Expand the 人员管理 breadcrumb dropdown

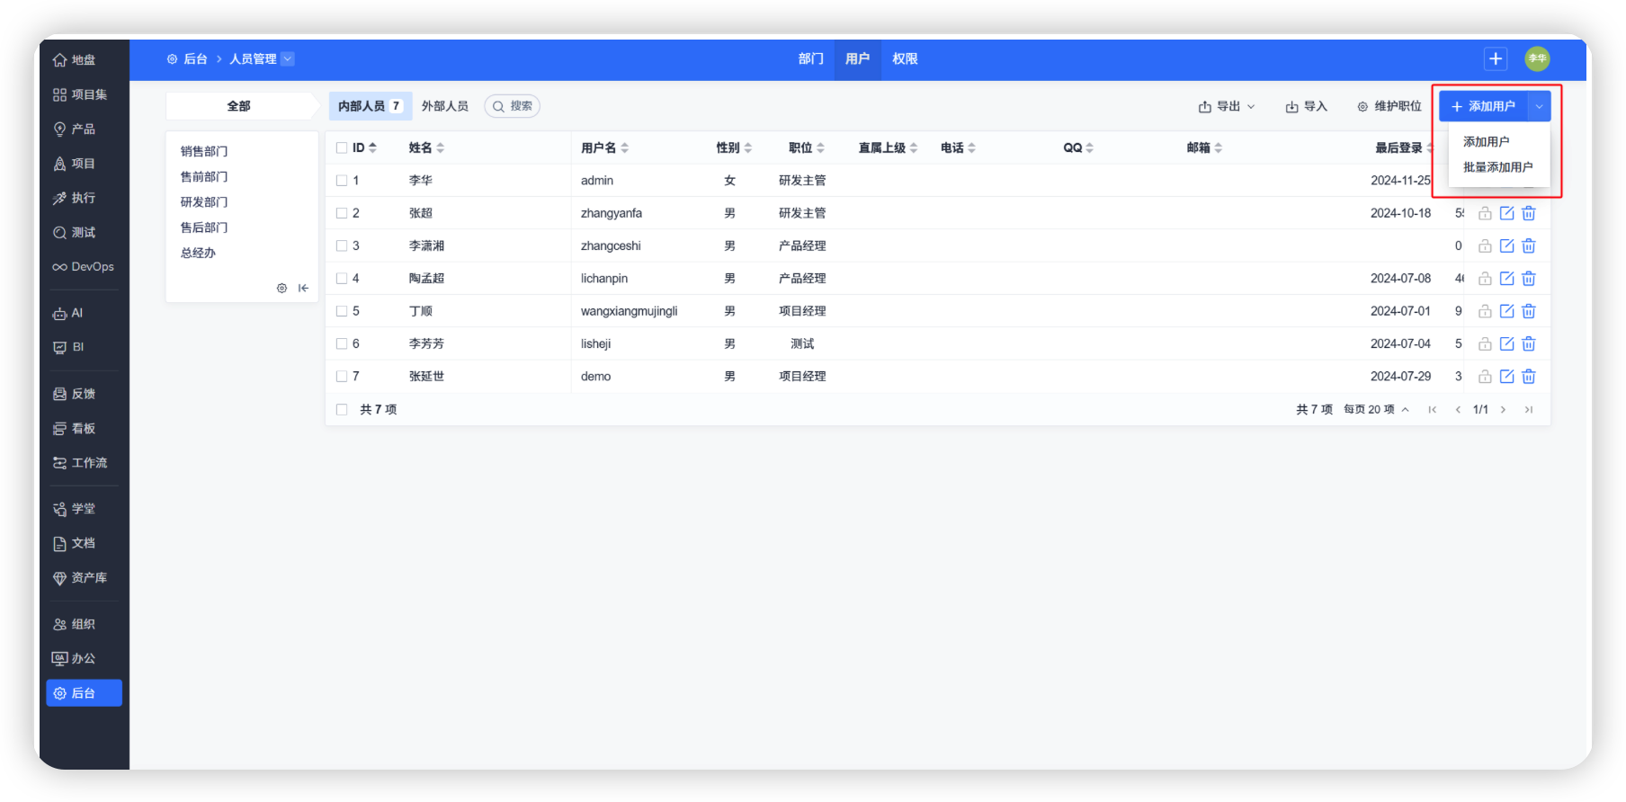pyautogui.click(x=288, y=58)
